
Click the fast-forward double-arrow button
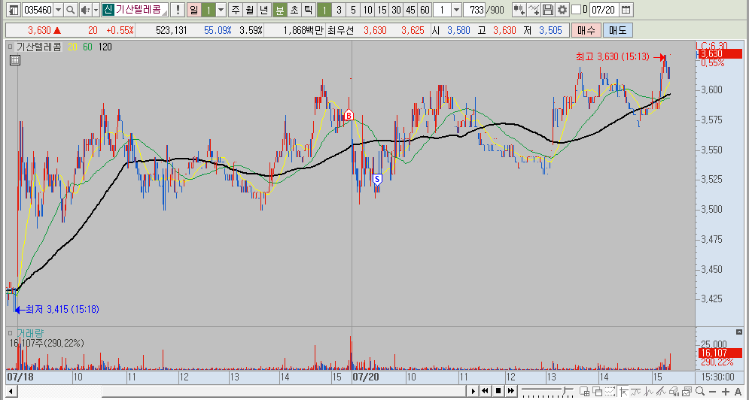(x=511, y=391)
